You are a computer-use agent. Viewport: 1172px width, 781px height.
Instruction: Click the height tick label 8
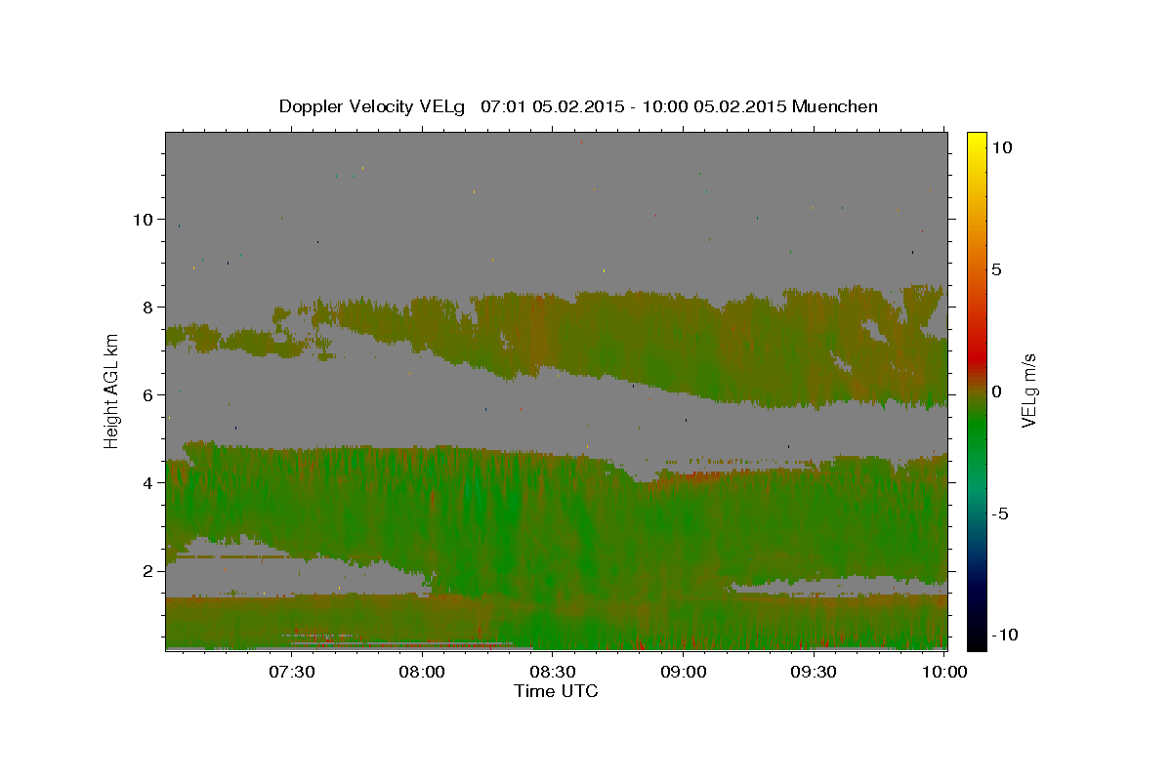(x=149, y=308)
